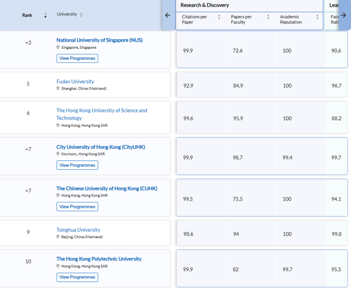Open City University of Hong Kong link

coord(101,147)
